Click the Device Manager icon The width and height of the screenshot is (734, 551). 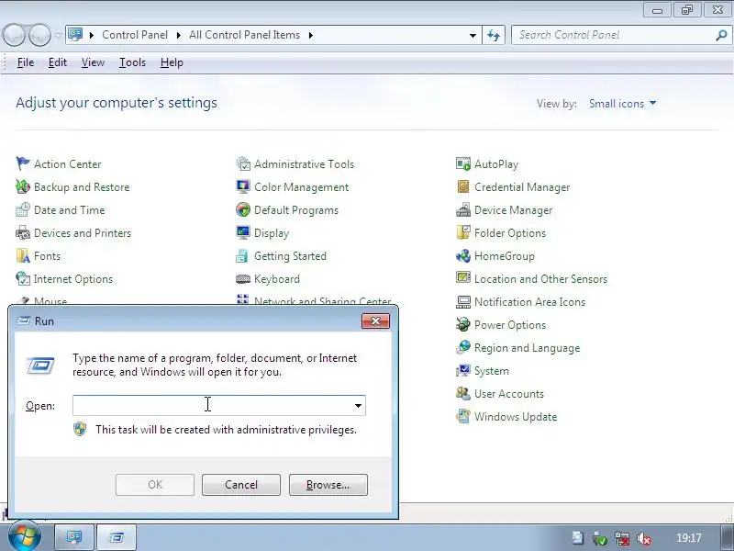pos(463,209)
